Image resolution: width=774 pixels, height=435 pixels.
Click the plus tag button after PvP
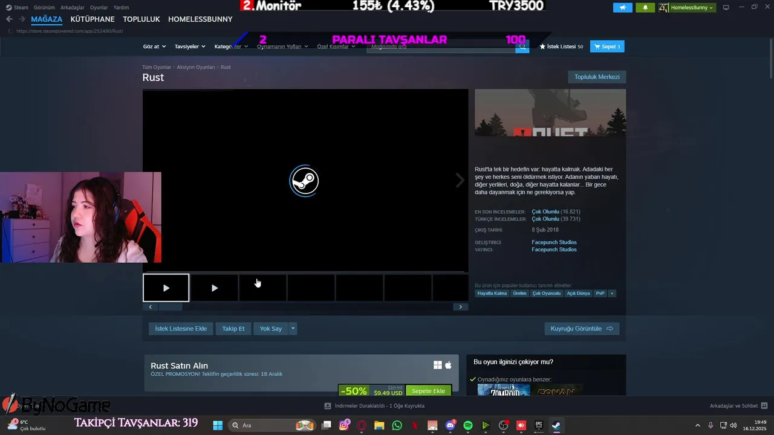(x=612, y=293)
